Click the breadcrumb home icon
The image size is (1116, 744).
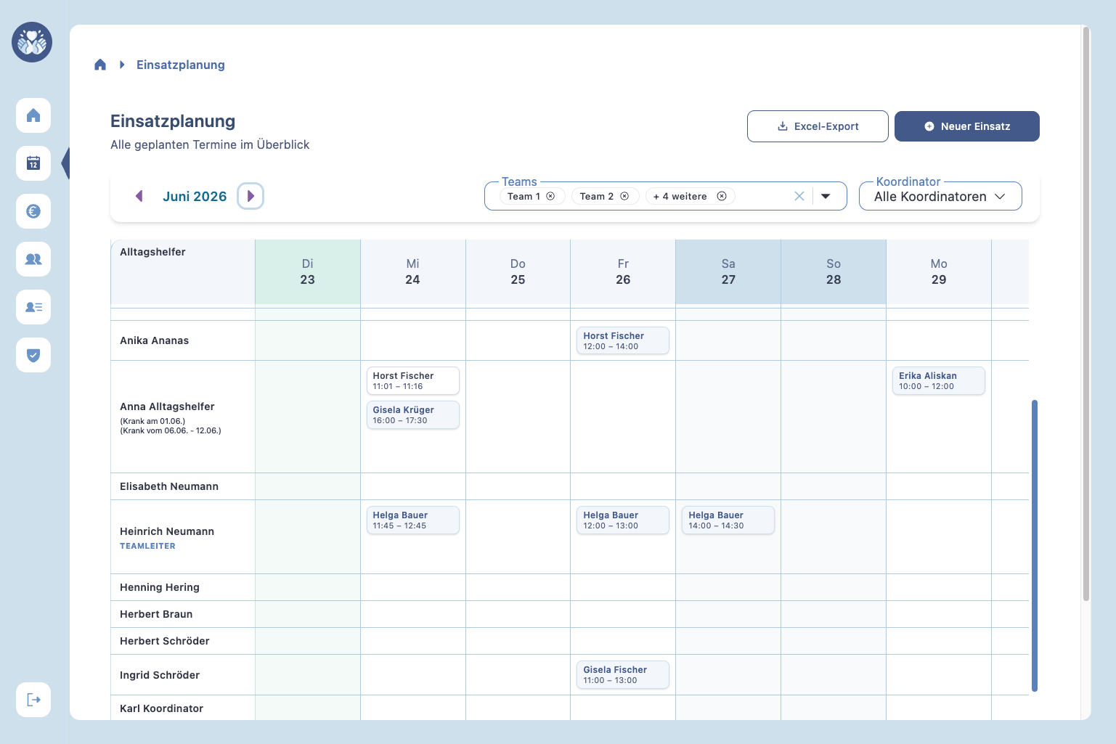pos(100,65)
